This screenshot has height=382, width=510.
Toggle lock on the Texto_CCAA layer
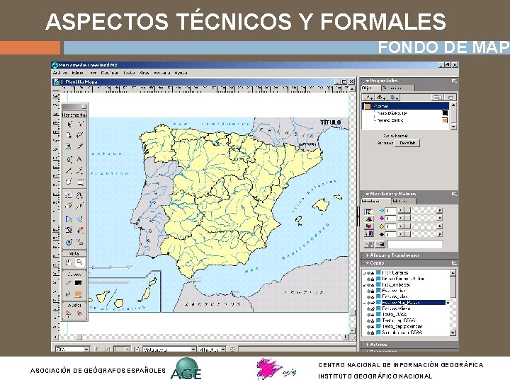point(373,315)
